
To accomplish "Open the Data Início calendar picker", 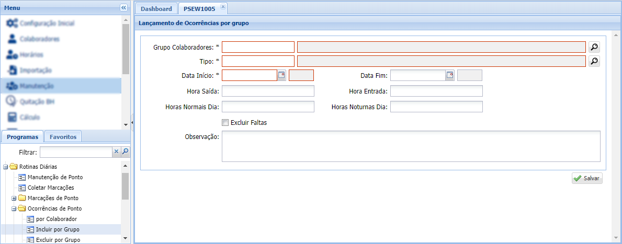I will click(x=281, y=75).
